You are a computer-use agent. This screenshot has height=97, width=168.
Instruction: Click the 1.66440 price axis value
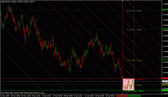click(x=165, y=20)
